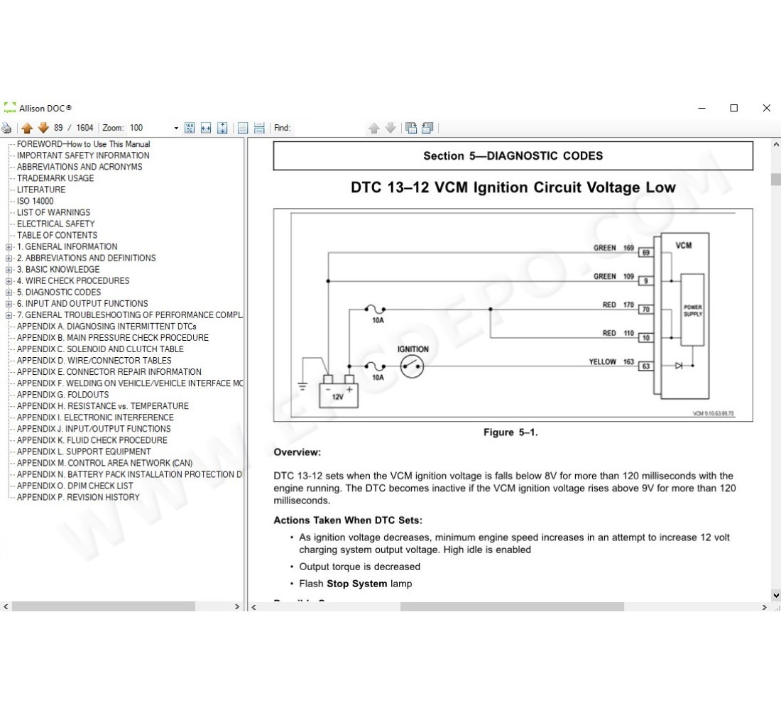This screenshot has width=781, height=710.
Task: Click the current page number 89
Action: (x=58, y=128)
